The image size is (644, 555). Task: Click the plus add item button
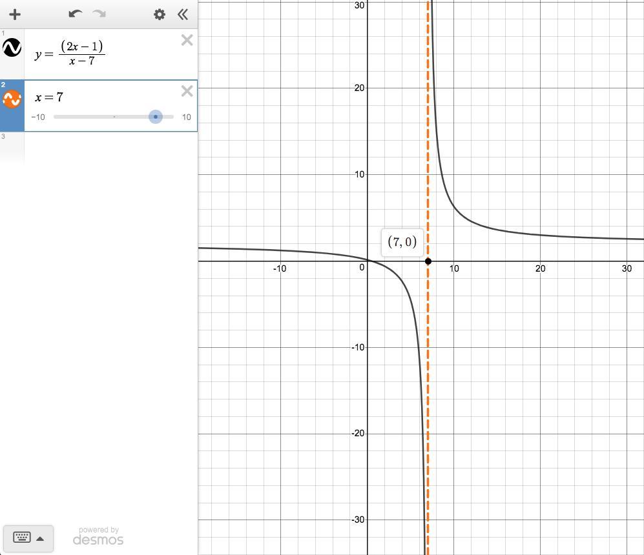pyautogui.click(x=15, y=15)
